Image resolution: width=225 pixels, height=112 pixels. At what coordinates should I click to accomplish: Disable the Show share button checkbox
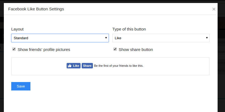click(x=115, y=49)
